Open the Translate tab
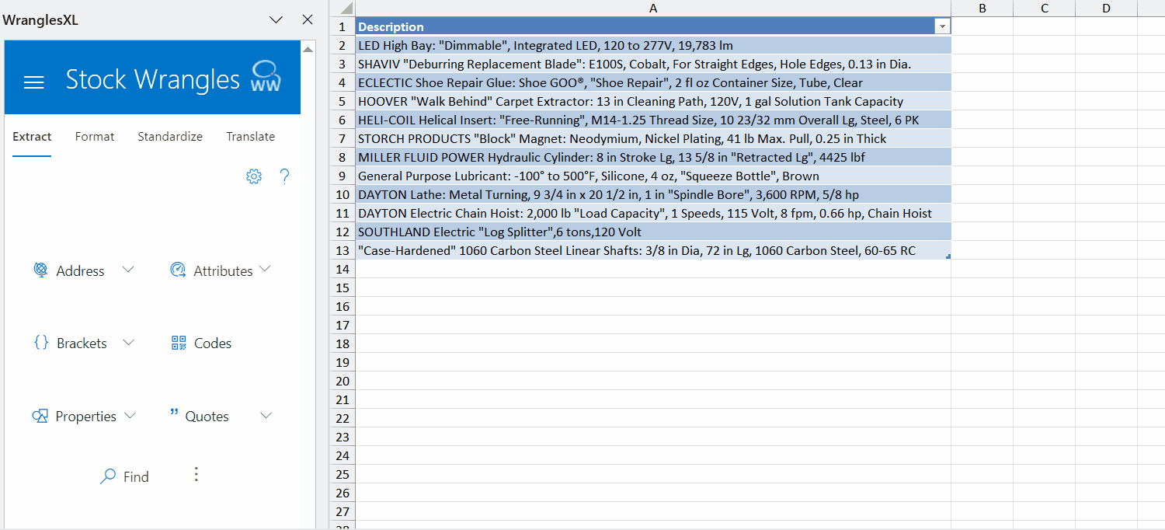The image size is (1165, 530). [250, 137]
